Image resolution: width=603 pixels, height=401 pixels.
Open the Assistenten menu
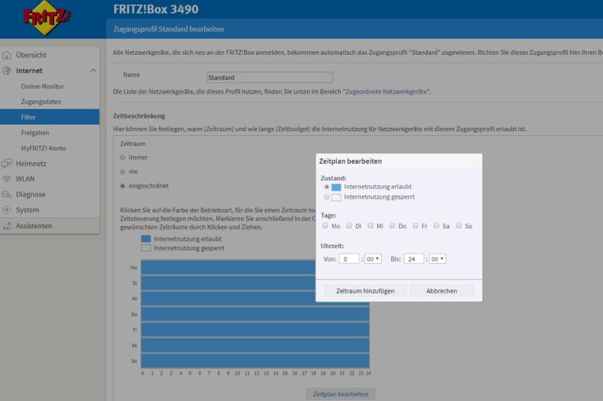(34, 226)
